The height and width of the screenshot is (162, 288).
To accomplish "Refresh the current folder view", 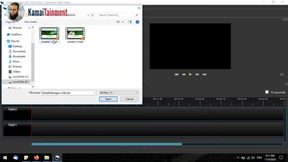I will point(92,15).
